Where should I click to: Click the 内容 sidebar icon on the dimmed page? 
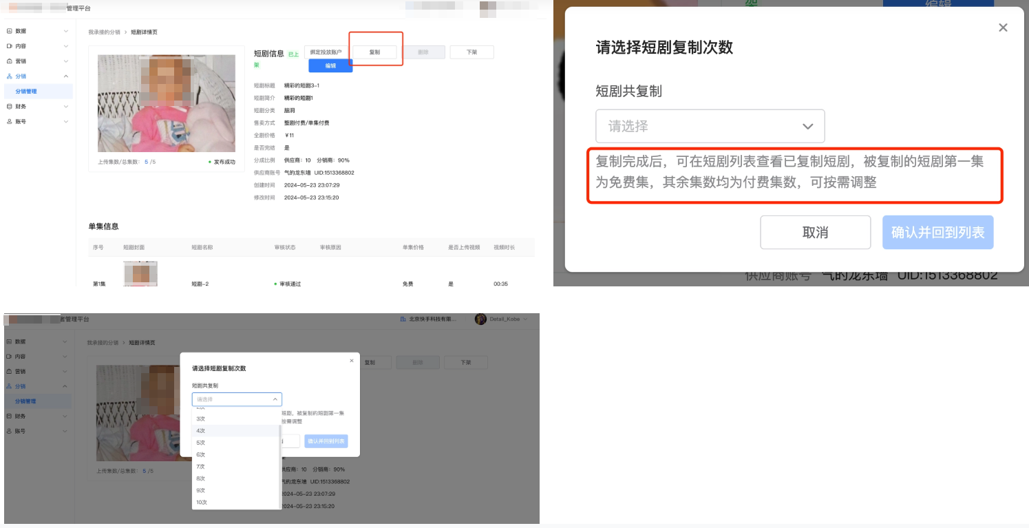click(x=9, y=357)
